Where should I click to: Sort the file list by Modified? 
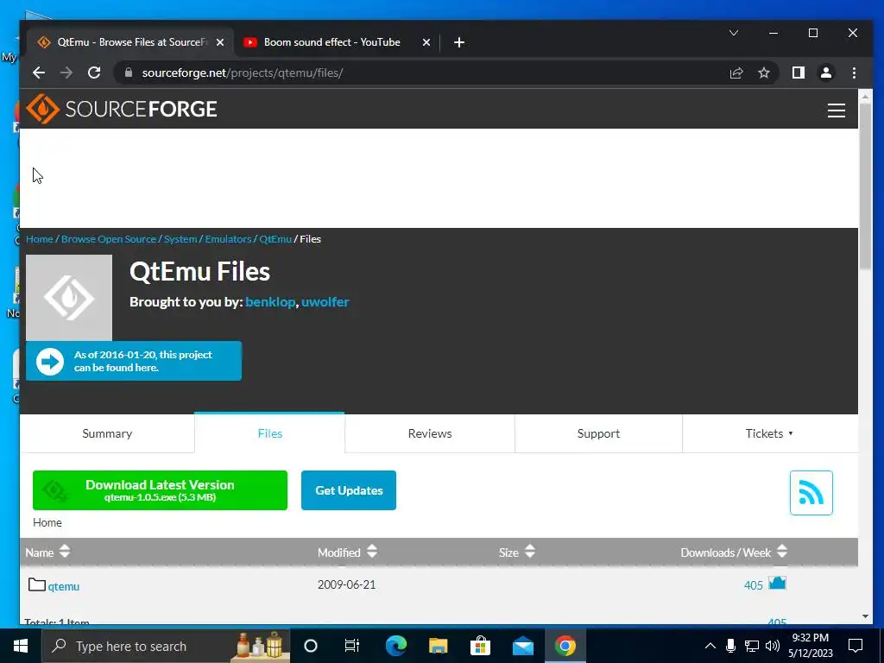pos(347,552)
